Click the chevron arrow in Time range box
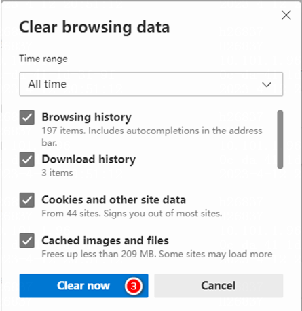This screenshot has height=311, width=302. click(x=267, y=84)
